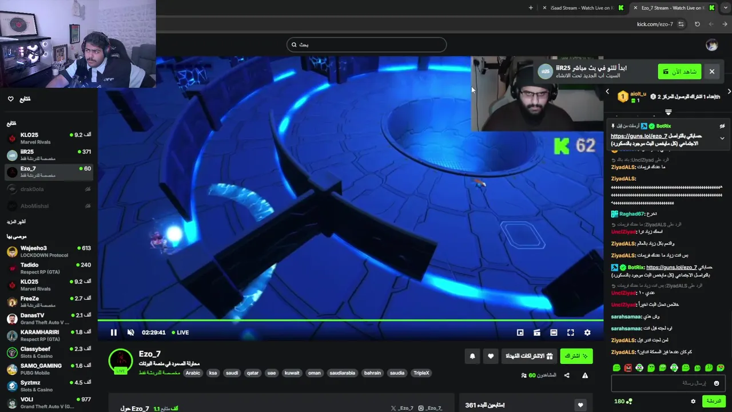The width and height of the screenshot is (732, 412).
Task: Open KLO25 Marvel Rivals channel in following list
Action: pyautogui.click(x=49, y=138)
